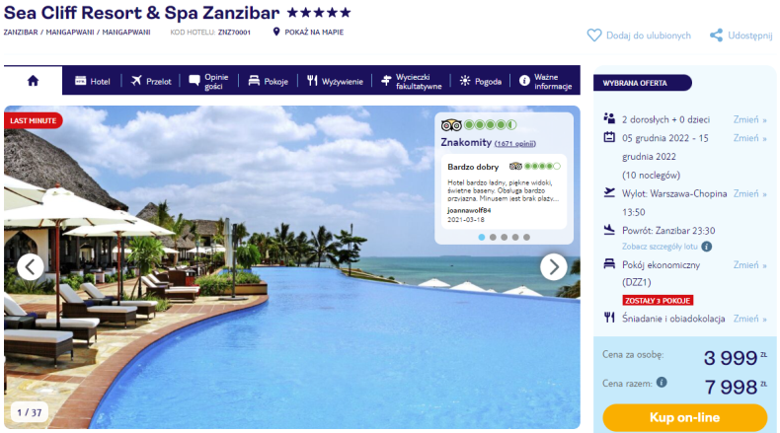Change room type via Zmień link

coord(749,265)
